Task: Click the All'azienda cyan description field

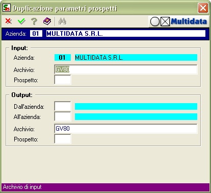Action: [136, 116]
